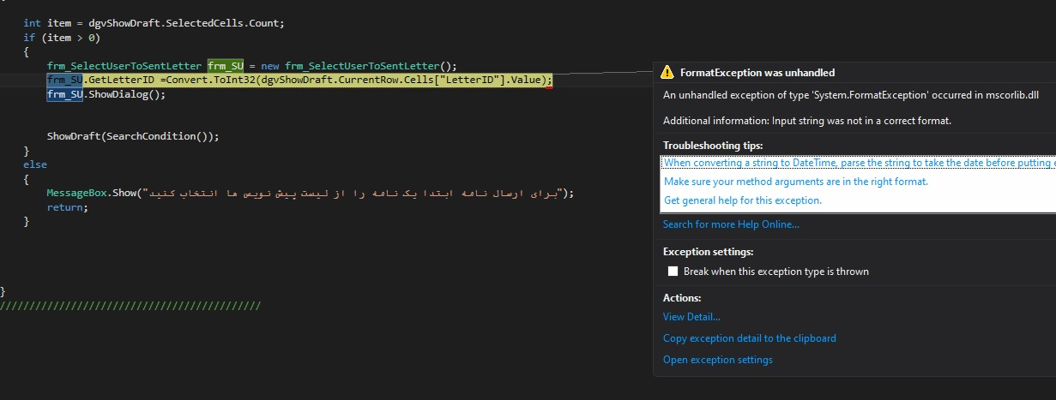Select tip 'Get general help for this exception.'
The height and width of the screenshot is (400, 1056).
(x=743, y=200)
